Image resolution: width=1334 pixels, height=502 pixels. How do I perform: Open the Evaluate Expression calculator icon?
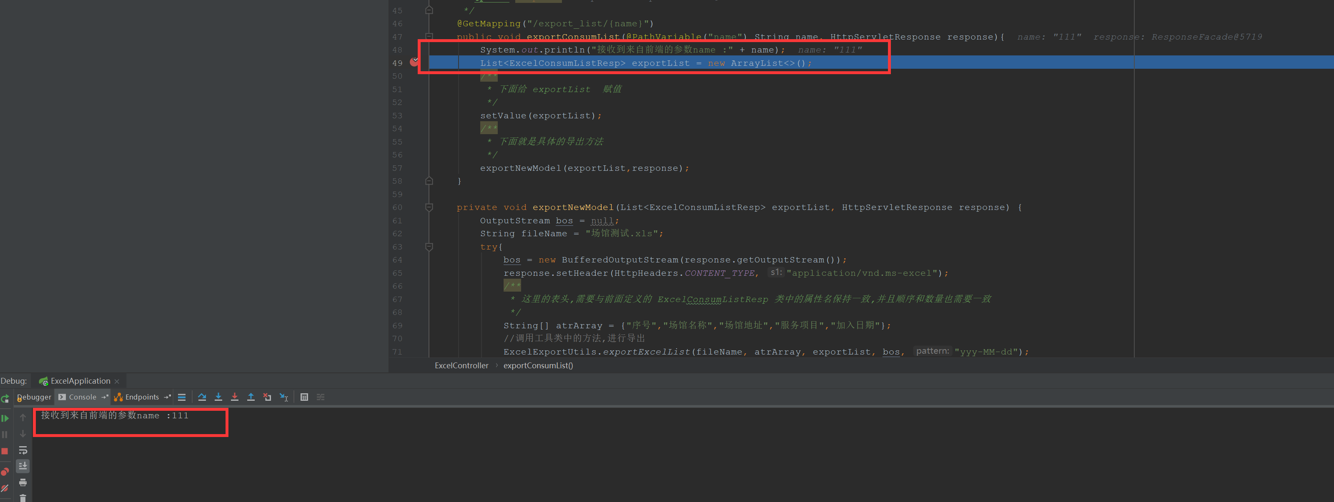(x=304, y=397)
